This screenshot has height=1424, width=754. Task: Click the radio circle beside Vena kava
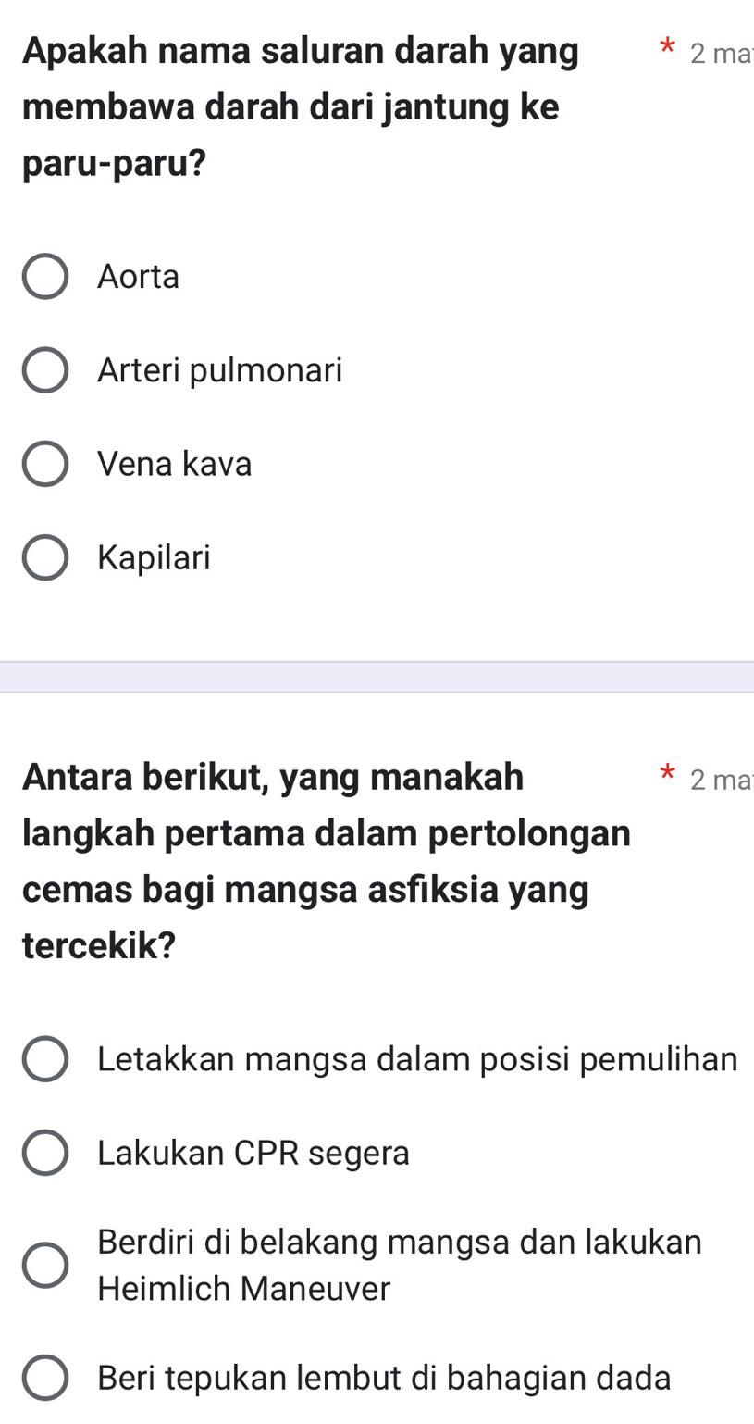45,463
